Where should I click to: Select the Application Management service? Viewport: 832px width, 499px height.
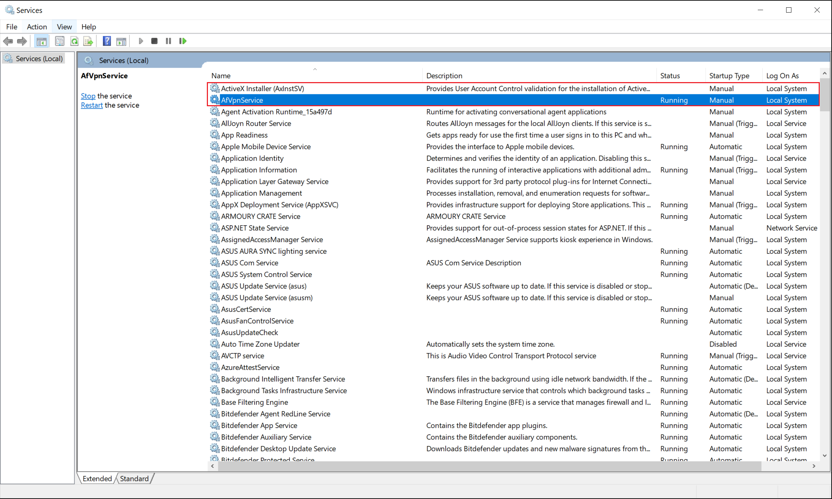coord(514,193)
